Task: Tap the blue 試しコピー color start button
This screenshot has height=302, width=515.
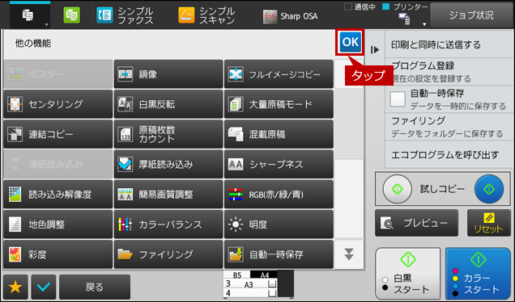Action: pos(489,189)
